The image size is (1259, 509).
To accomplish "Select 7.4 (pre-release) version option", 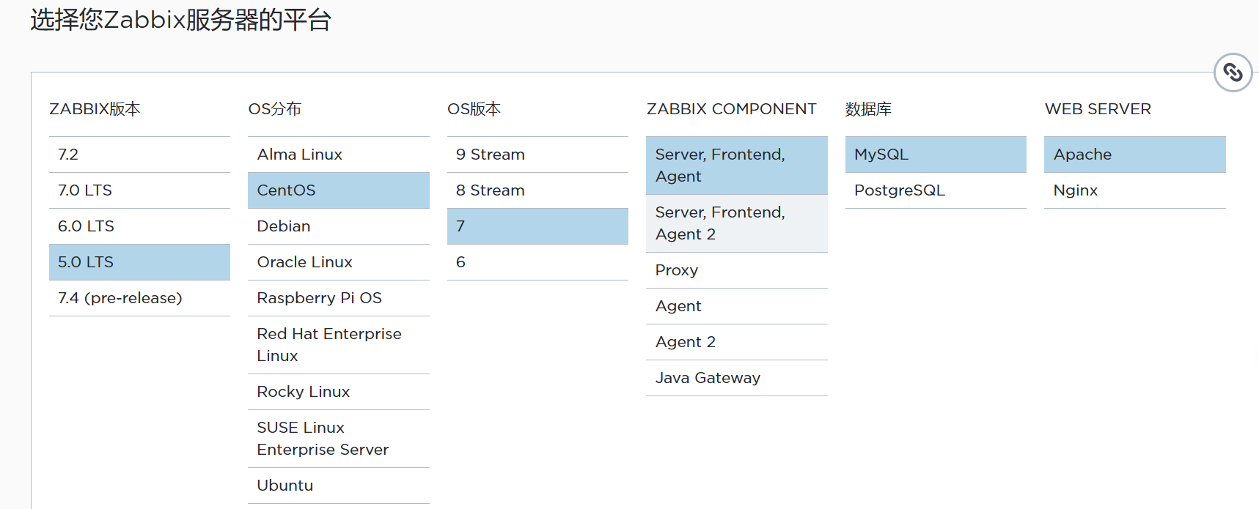I will [139, 298].
